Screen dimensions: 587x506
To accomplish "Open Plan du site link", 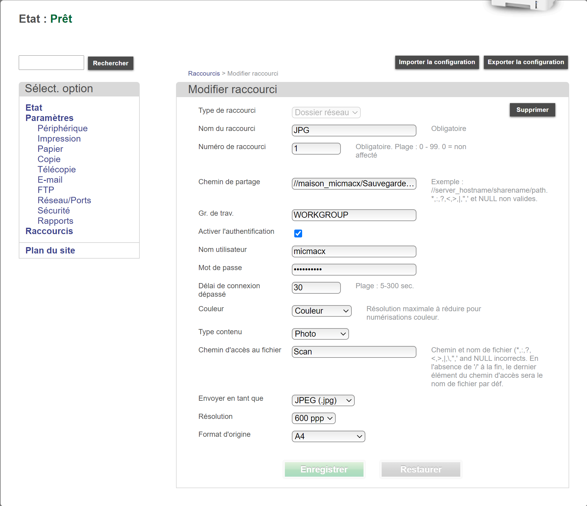I will coord(50,250).
